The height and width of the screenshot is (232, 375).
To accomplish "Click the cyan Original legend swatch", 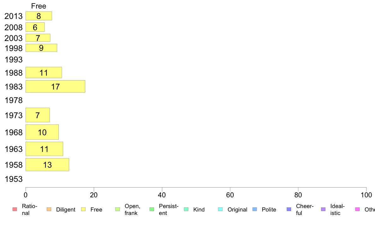I will 221,209.
